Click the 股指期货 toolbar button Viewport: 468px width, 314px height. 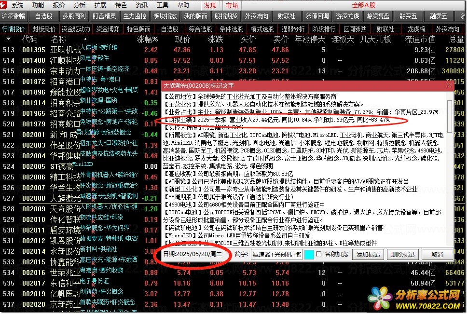click(x=226, y=16)
